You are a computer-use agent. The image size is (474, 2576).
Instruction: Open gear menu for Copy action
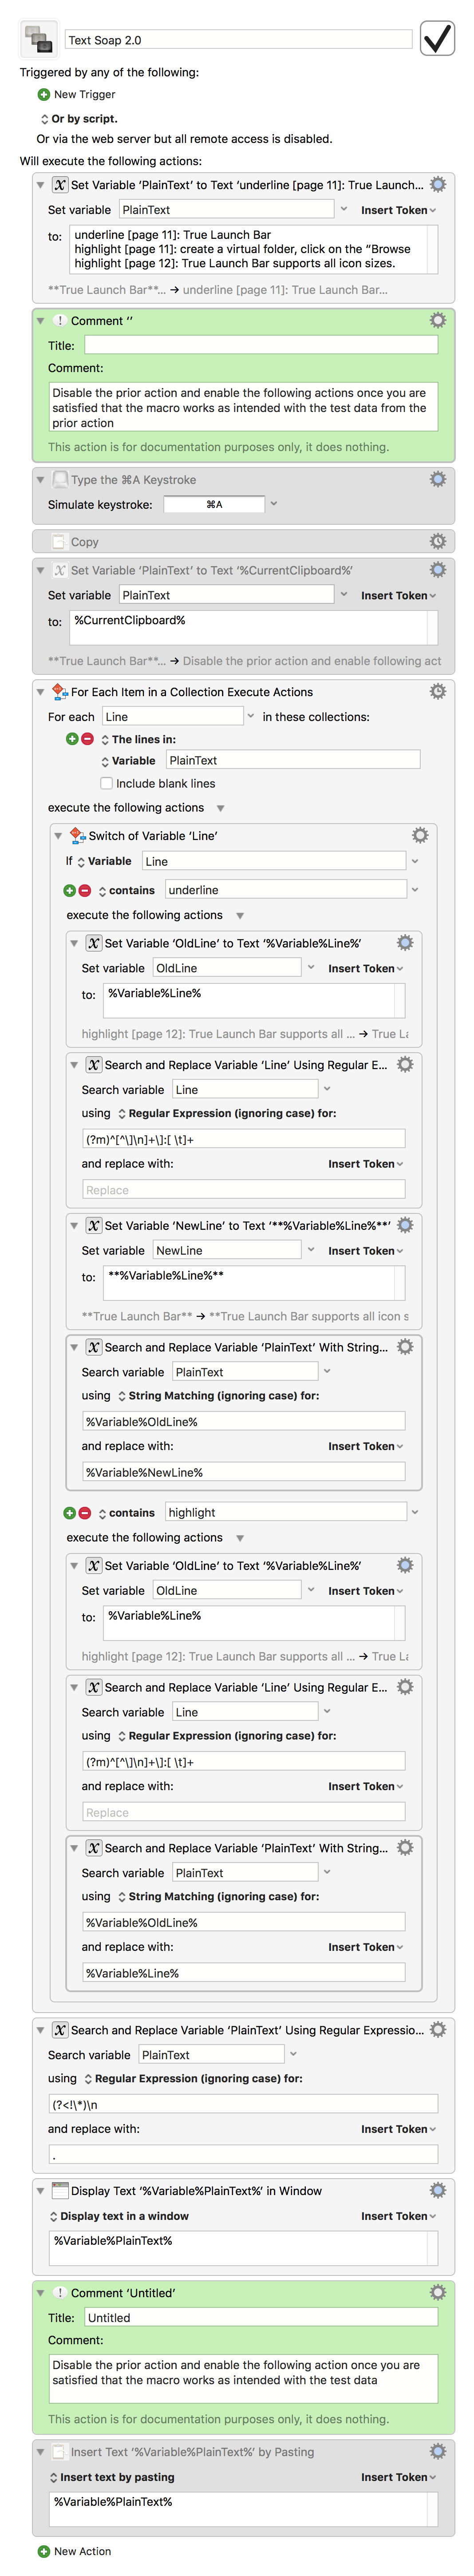(437, 541)
